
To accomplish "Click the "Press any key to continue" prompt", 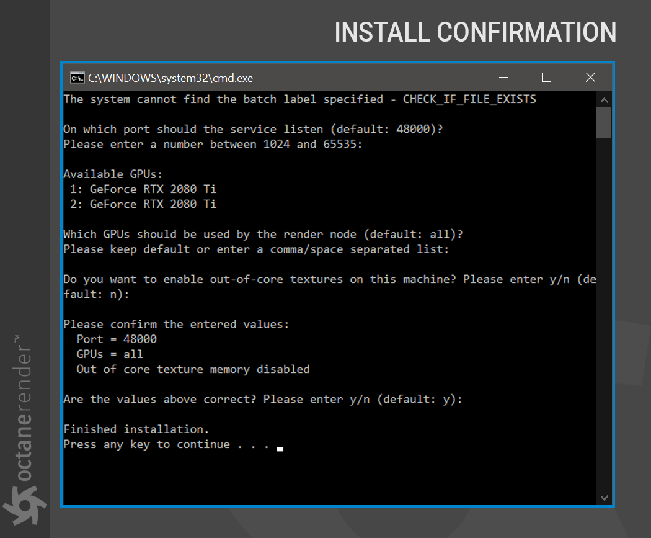I will pyautogui.click(x=166, y=444).
